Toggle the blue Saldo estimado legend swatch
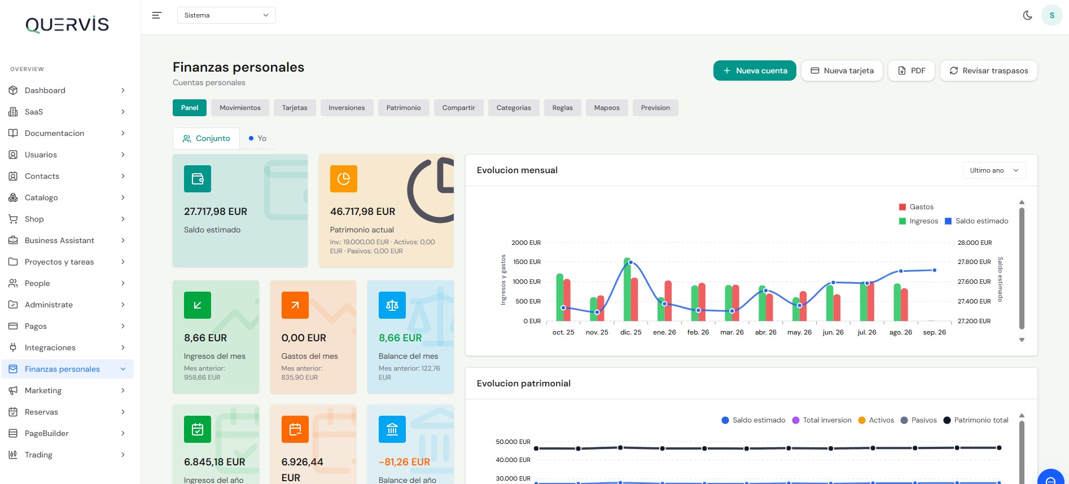1069x484 pixels. tap(948, 221)
